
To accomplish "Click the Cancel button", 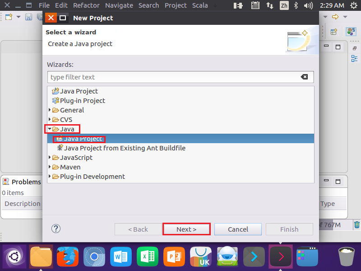I will pyautogui.click(x=238, y=229).
